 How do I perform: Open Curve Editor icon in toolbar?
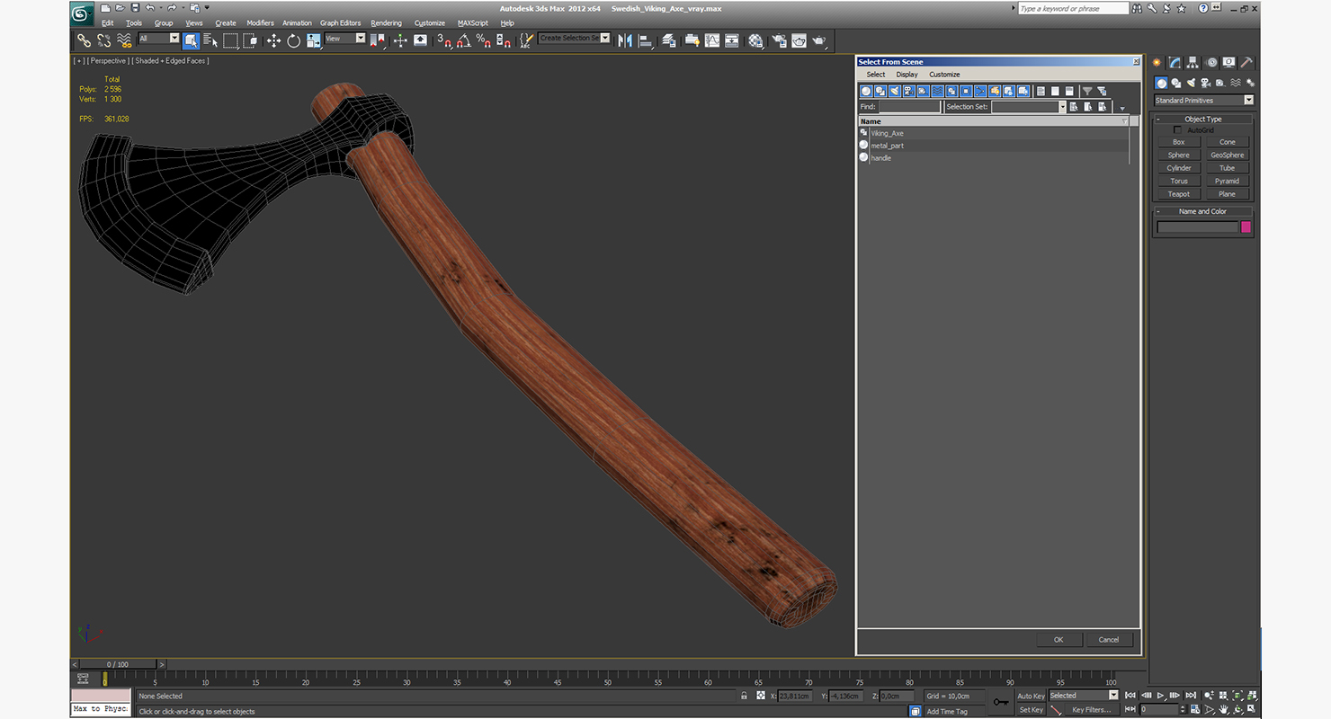coord(712,40)
